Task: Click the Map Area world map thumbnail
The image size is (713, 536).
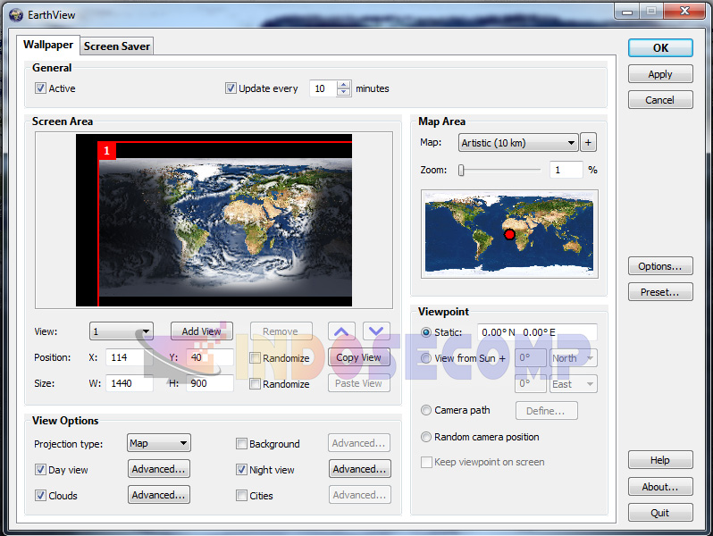Action: coord(509,234)
